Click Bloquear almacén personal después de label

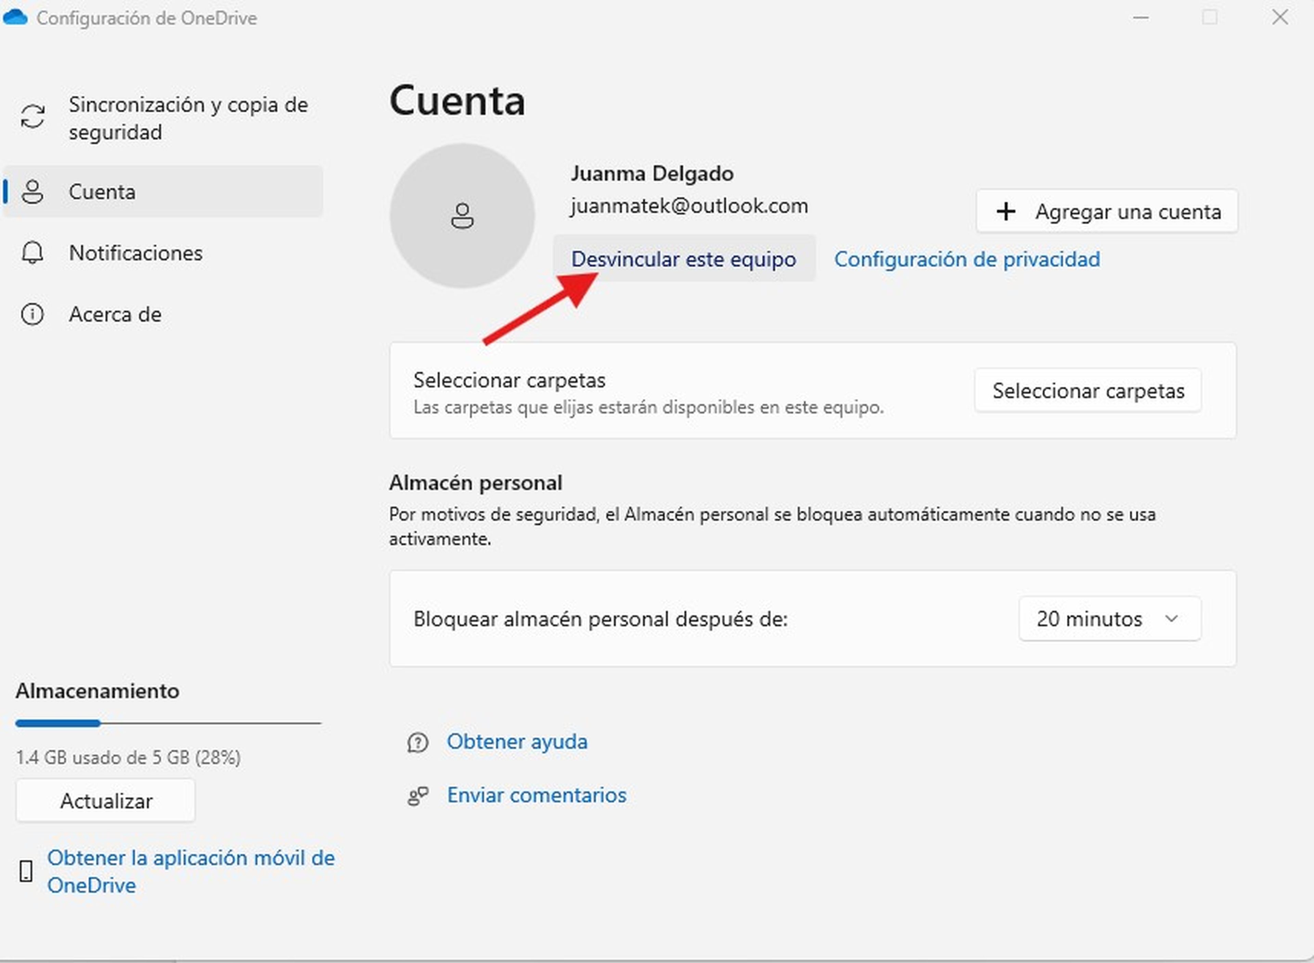[601, 619]
